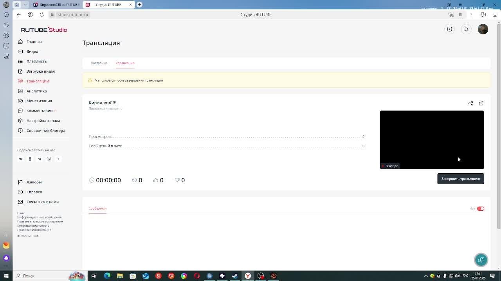Open Пользовательское соглашение link

pos(40,221)
